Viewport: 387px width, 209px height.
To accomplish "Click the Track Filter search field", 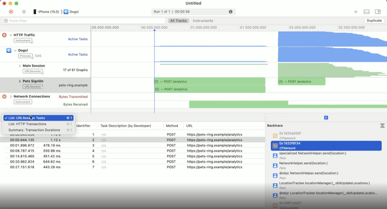I will click(84, 21).
